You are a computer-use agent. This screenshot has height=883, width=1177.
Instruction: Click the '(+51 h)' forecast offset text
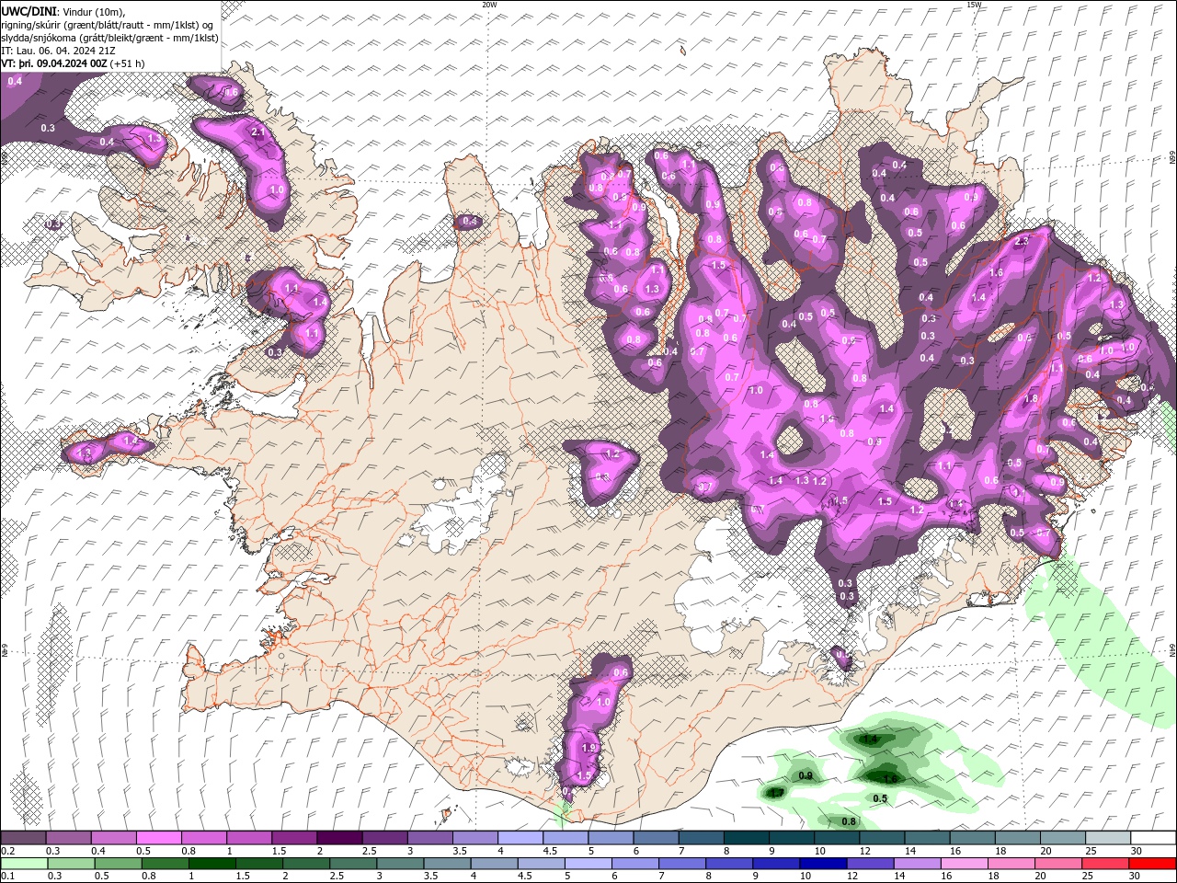[x=127, y=63]
